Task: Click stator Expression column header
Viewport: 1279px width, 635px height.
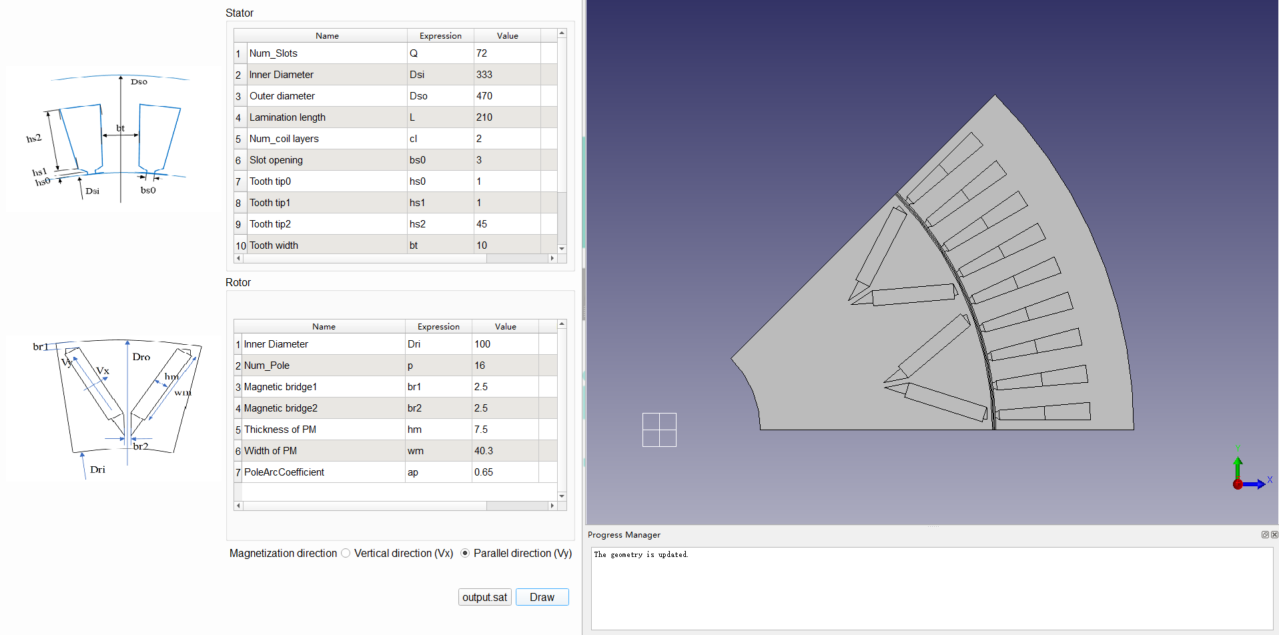Action: [440, 36]
